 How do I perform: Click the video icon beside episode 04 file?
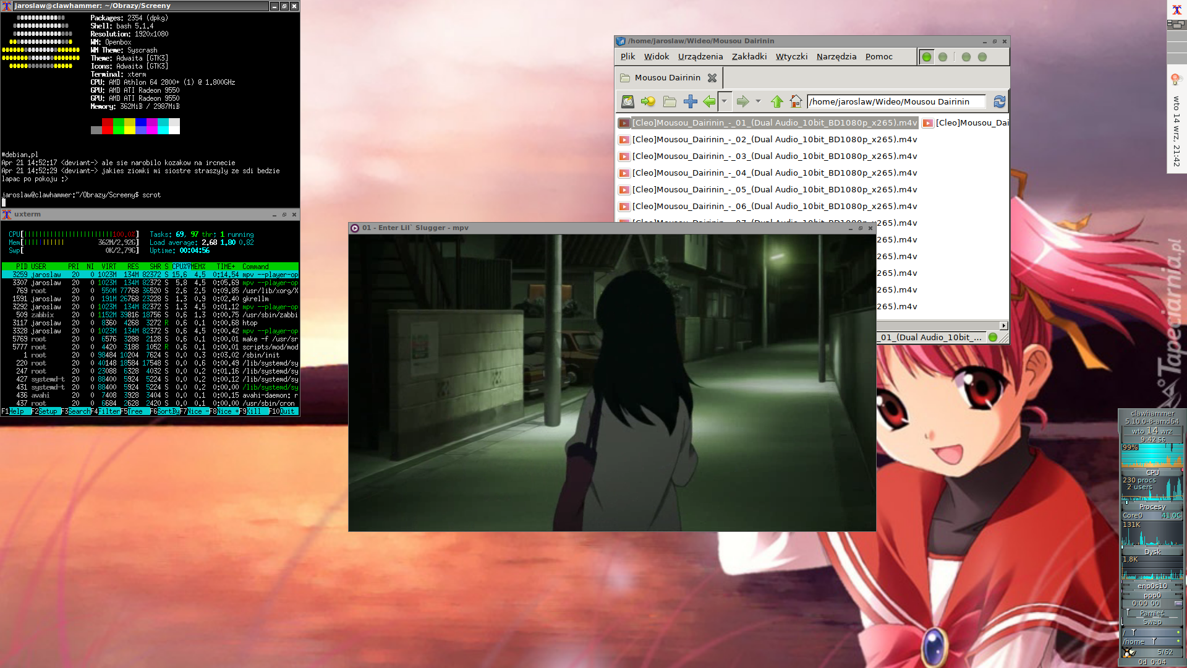click(x=624, y=173)
